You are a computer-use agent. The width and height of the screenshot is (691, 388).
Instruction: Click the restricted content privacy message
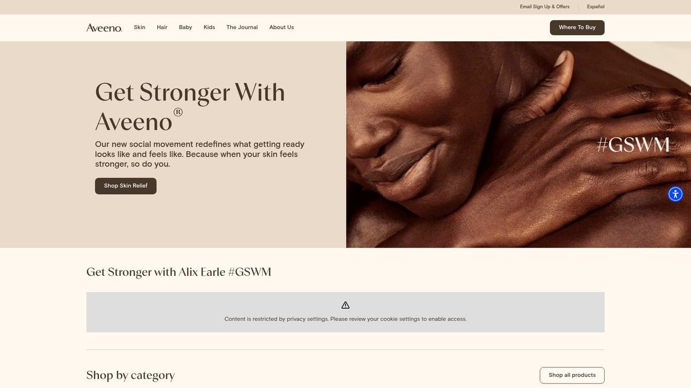click(x=345, y=319)
